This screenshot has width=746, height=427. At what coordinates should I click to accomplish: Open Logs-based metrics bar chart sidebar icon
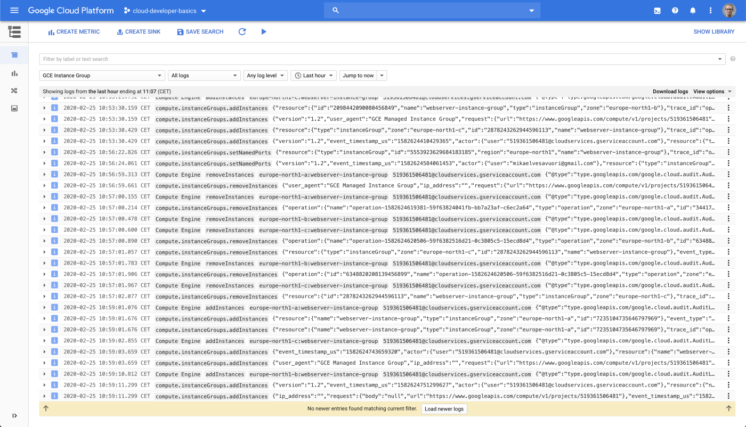click(x=14, y=73)
